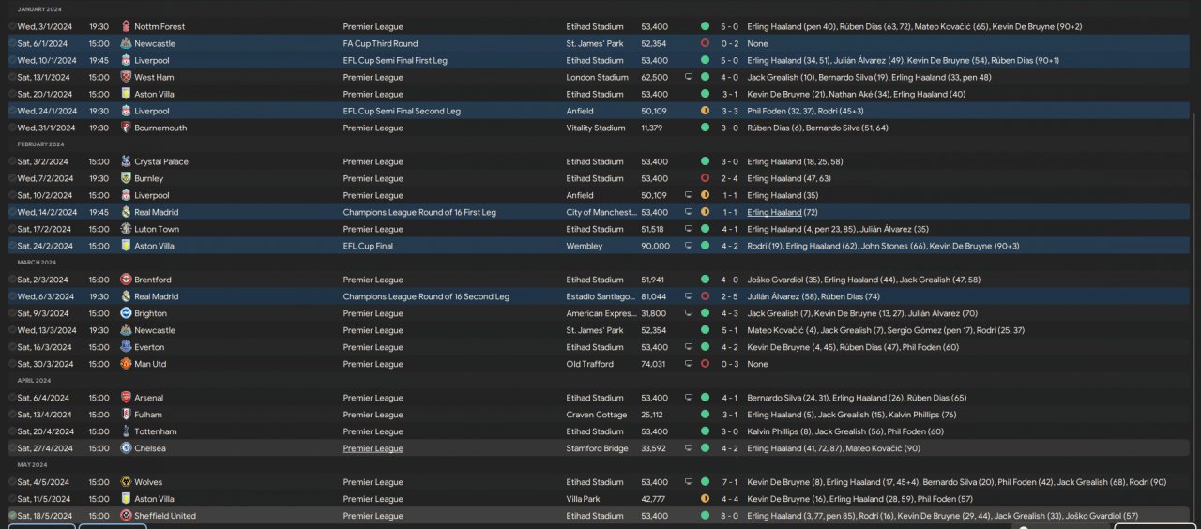
Task: Click the Chelsea club crest
Action: coord(126,448)
